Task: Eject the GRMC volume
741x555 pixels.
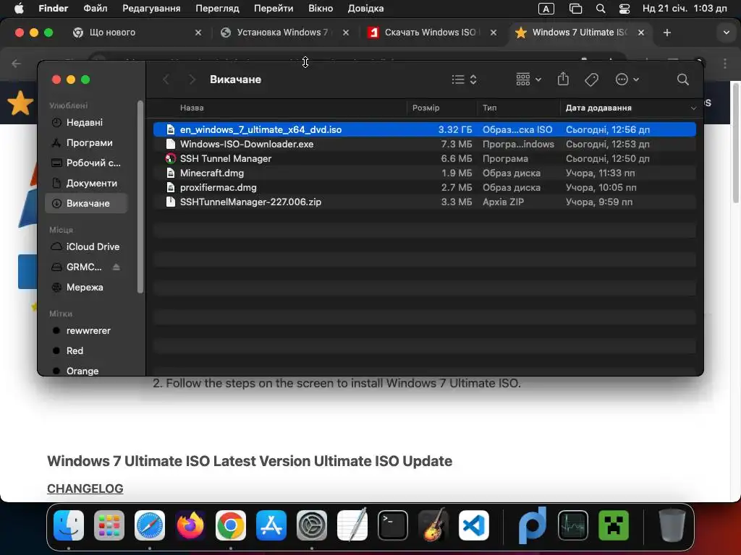Action: click(x=117, y=267)
